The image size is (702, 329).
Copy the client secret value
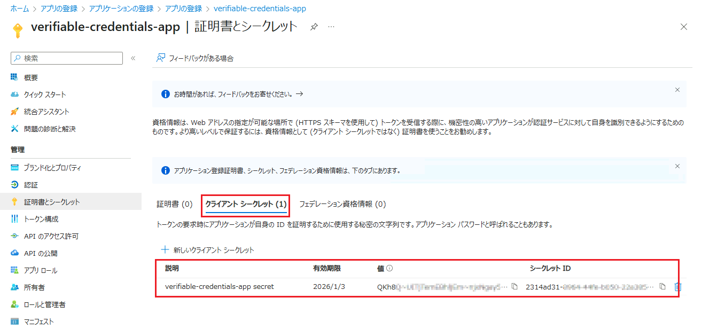point(514,287)
